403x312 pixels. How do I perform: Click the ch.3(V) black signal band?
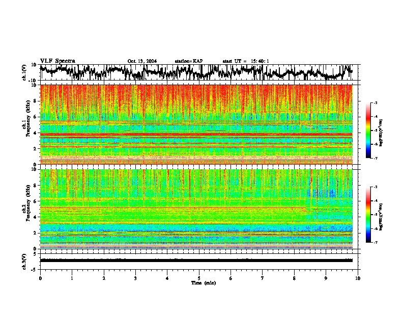pos(196,261)
